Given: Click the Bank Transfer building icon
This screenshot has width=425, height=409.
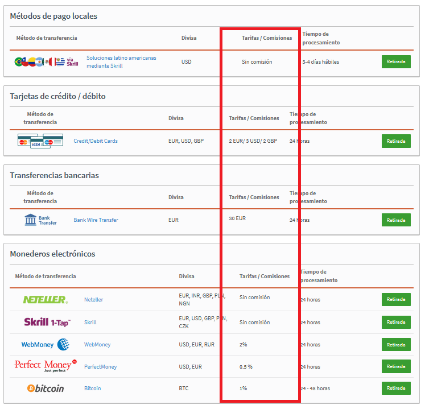Looking at the screenshot, I should click(40, 220).
